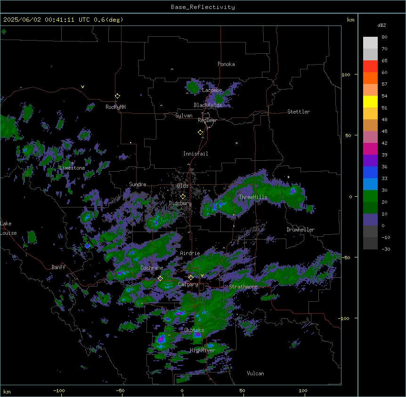Click the yellow V marker northeast of Calgary

click(x=202, y=275)
